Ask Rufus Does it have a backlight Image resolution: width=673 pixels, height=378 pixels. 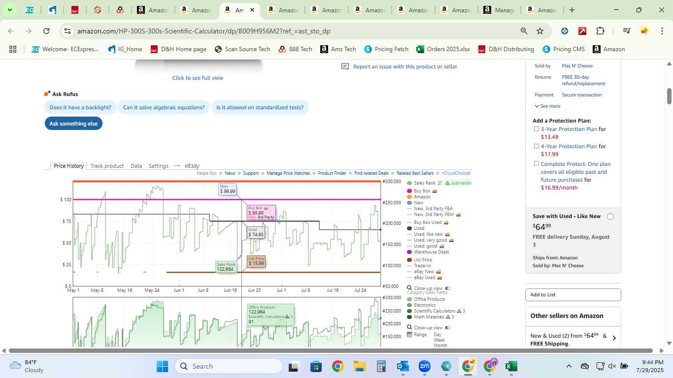coord(80,107)
